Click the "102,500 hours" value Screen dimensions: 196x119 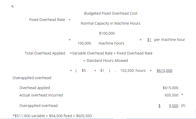(133, 71)
